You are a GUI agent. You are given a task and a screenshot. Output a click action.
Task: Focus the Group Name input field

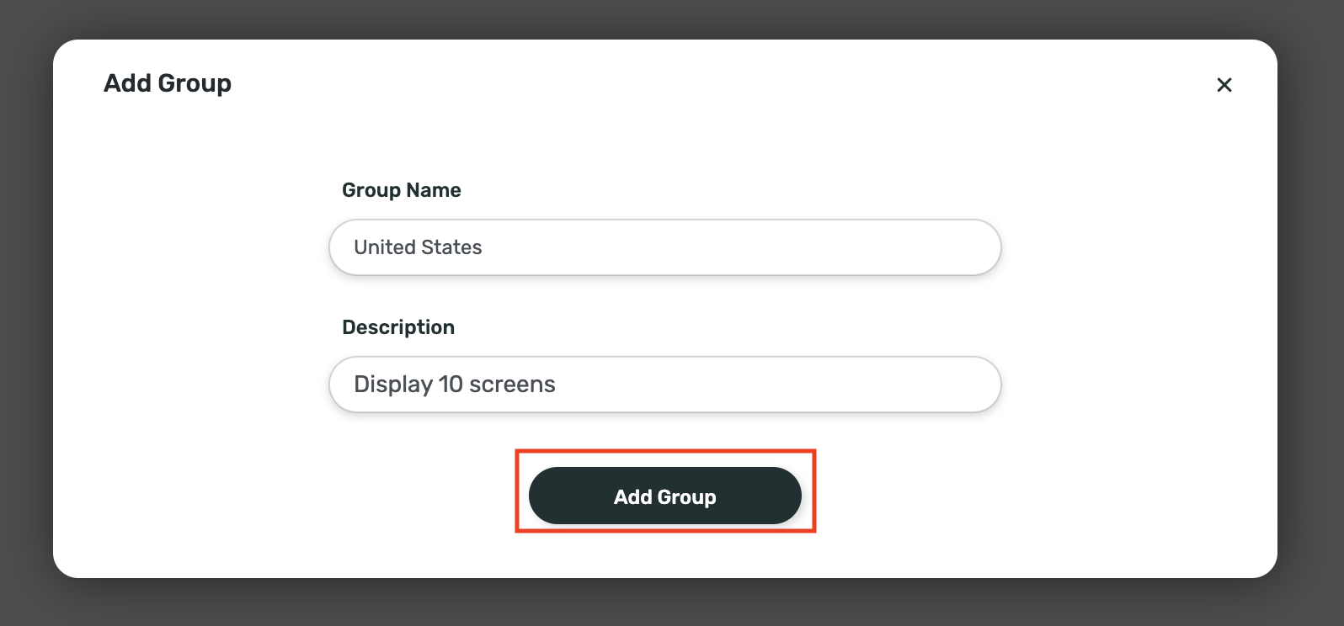pos(664,247)
